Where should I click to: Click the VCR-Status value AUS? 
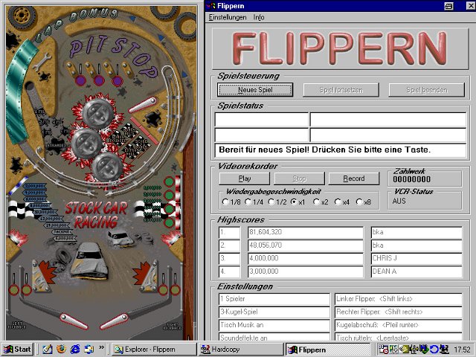[x=399, y=201]
